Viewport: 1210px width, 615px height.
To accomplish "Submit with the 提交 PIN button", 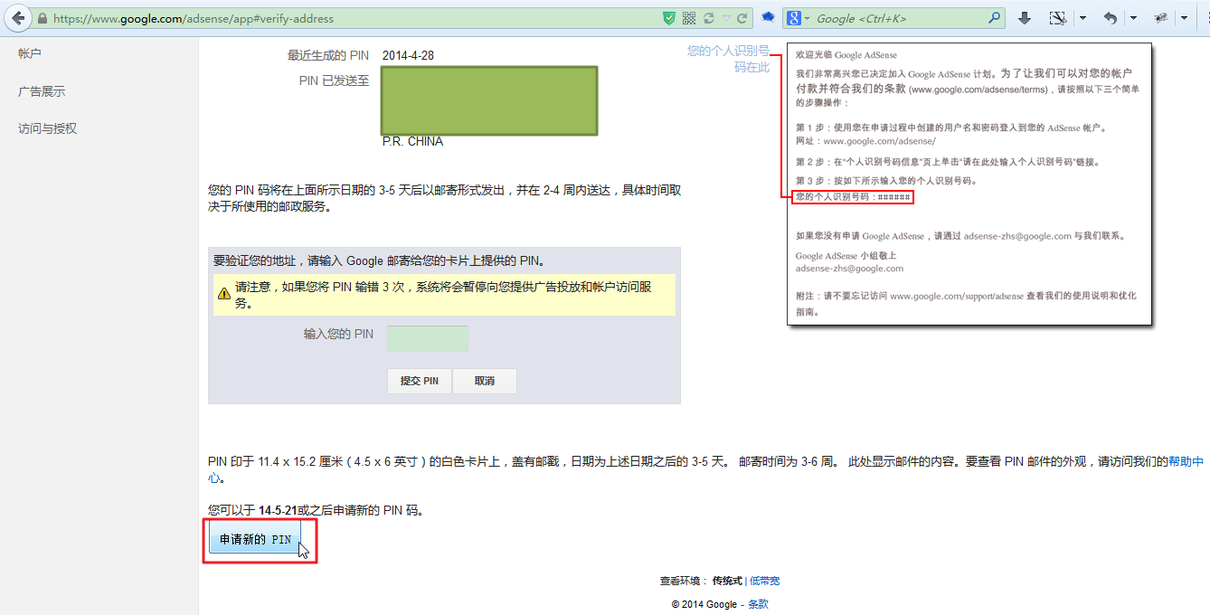I will (420, 381).
